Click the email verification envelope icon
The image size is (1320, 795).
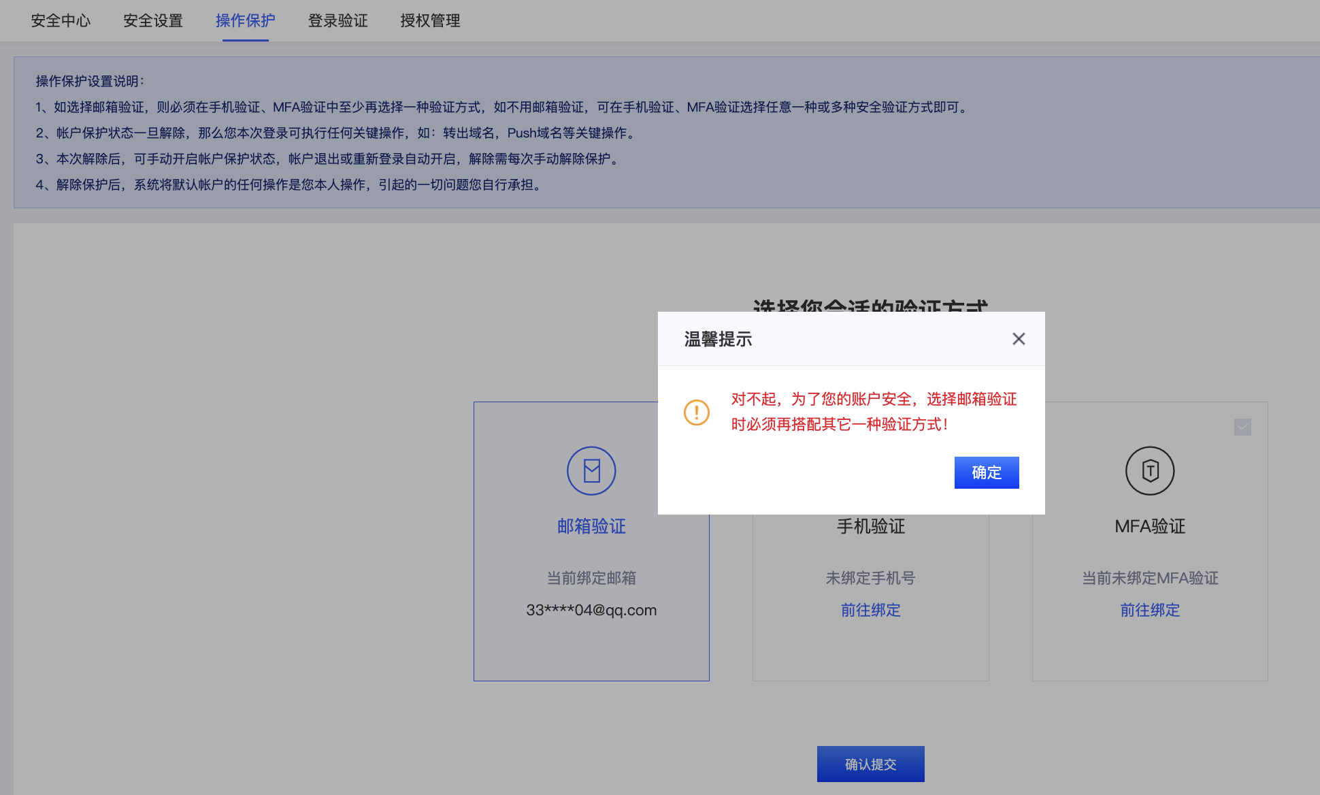point(591,470)
